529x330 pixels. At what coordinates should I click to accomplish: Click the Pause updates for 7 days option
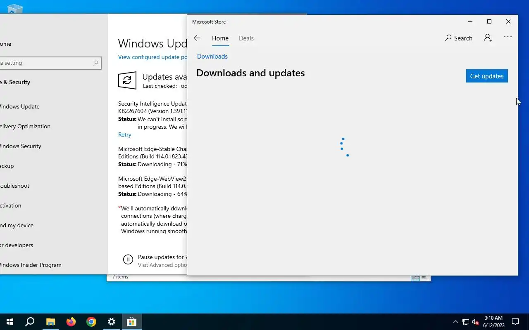[162, 257]
